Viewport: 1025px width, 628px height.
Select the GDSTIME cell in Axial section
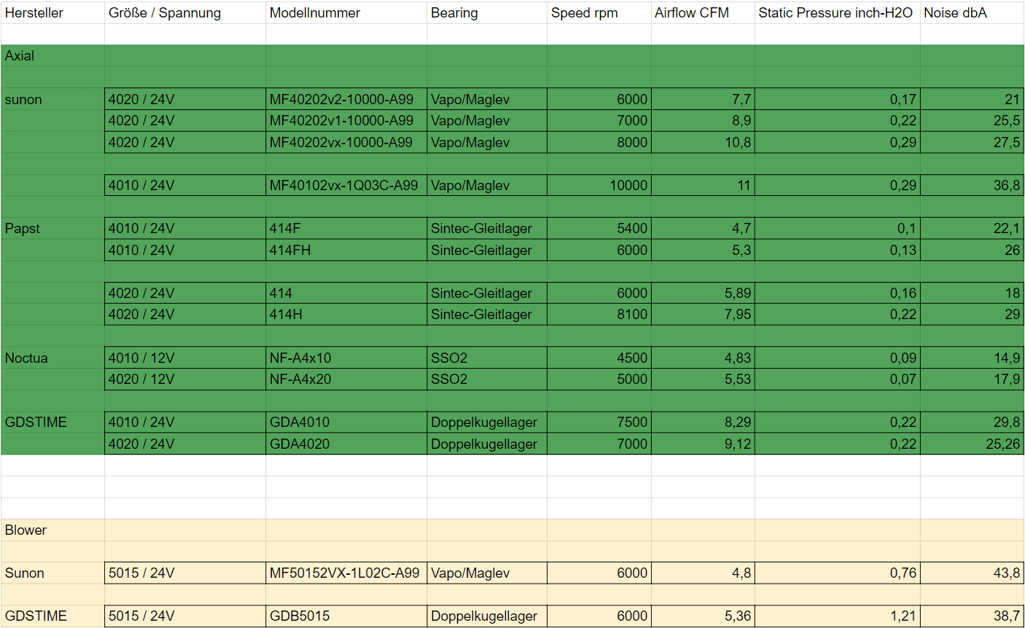(52, 423)
